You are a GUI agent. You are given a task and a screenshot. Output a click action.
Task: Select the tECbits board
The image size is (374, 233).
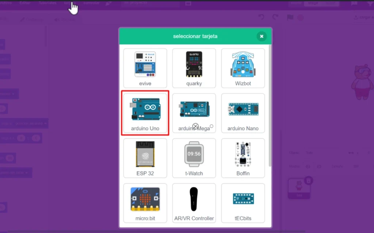(243, 203)
